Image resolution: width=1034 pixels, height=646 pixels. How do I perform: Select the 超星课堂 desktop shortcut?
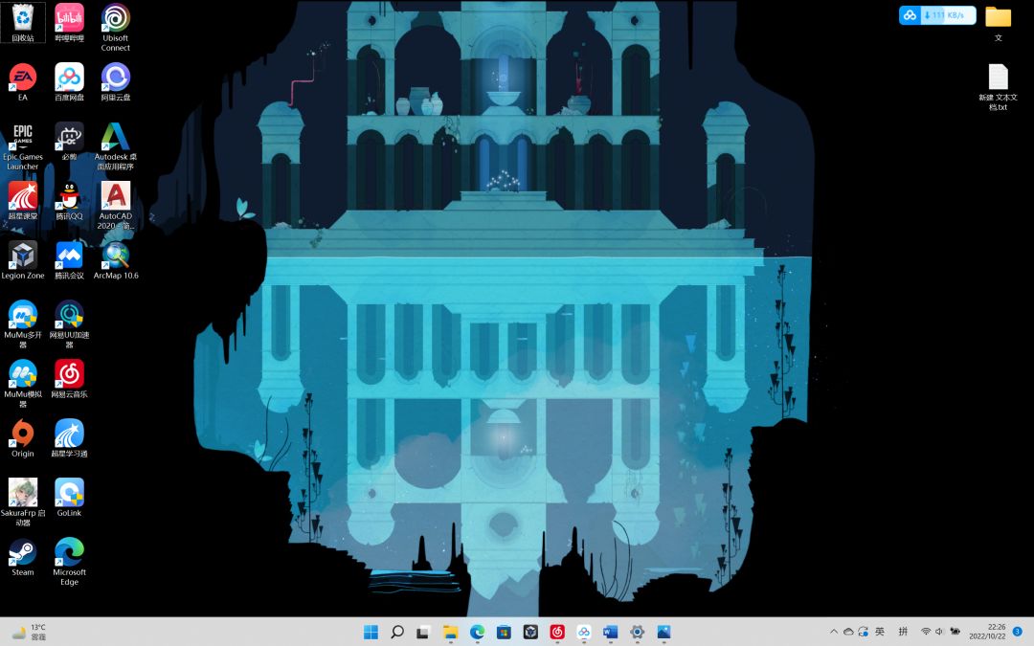23,200
